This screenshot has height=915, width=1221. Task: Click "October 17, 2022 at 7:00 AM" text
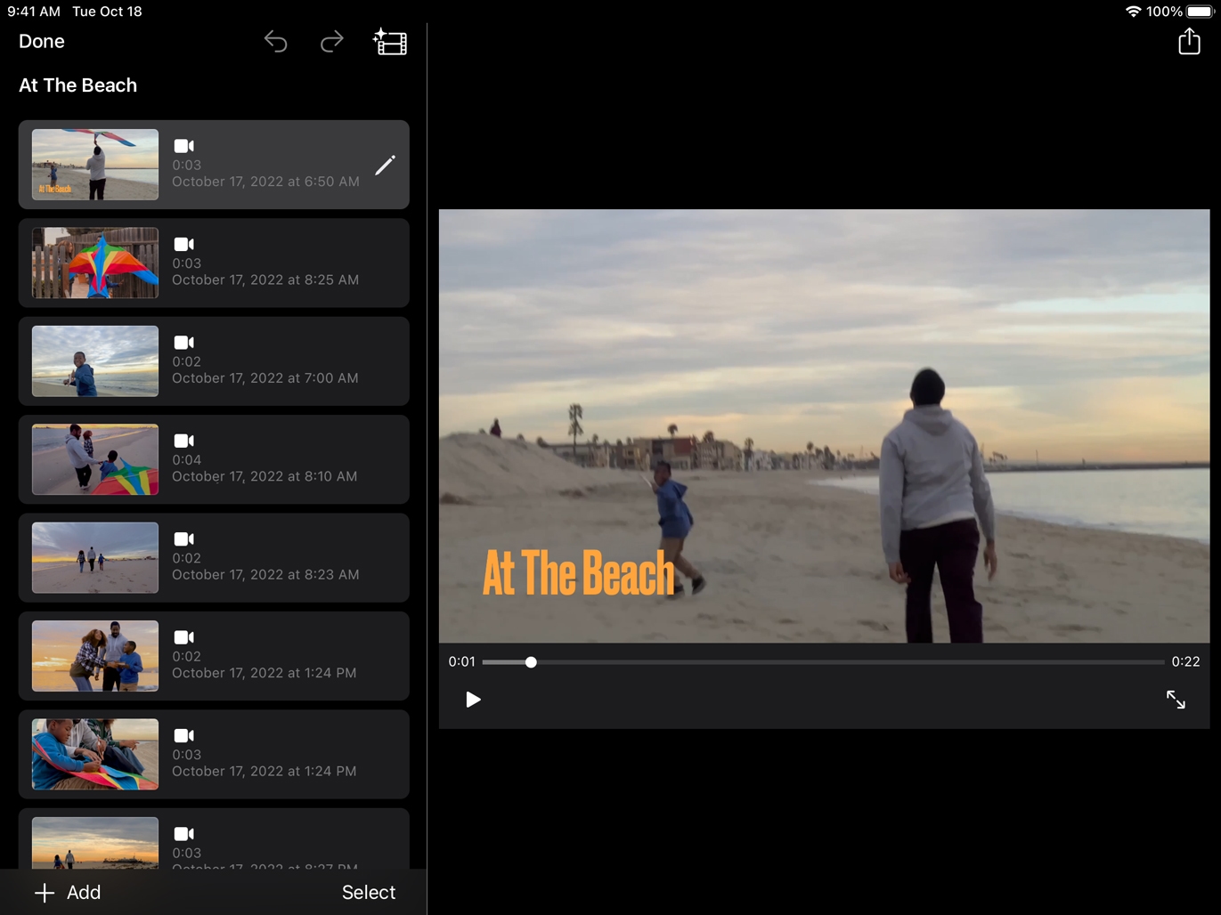point(265,378)
